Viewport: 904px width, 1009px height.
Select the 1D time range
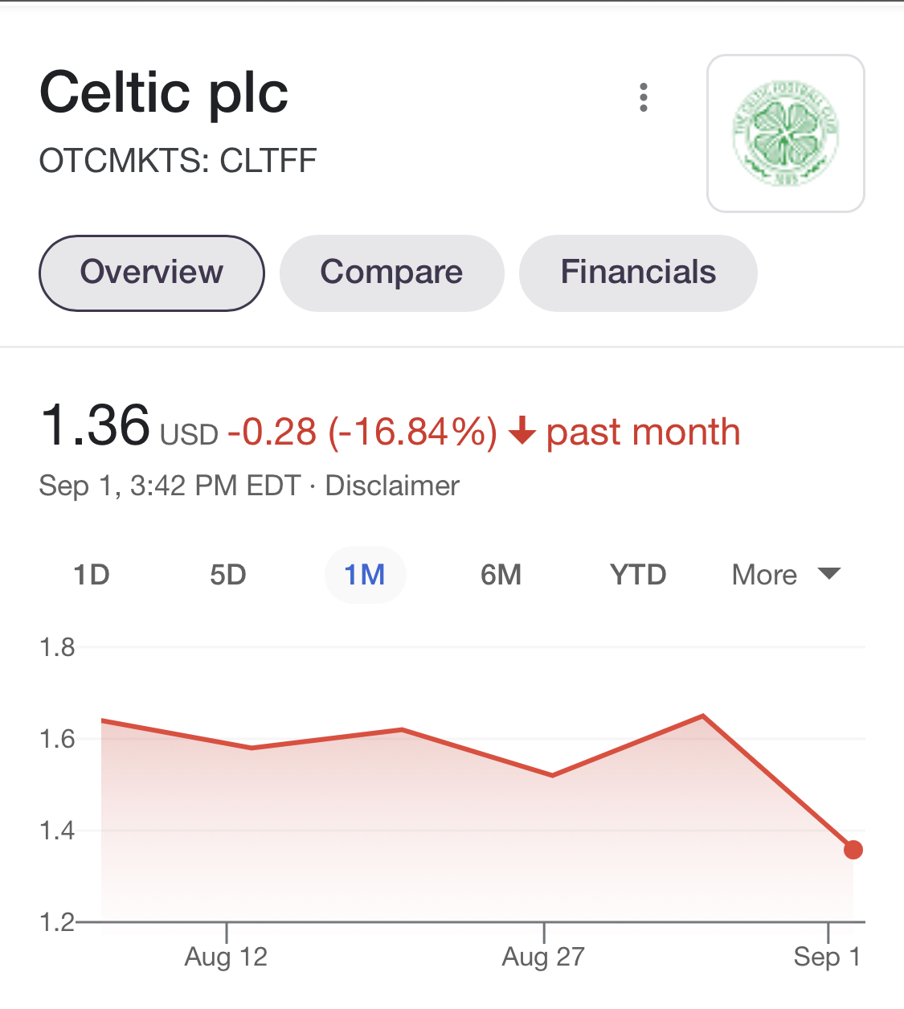point(92,575)
